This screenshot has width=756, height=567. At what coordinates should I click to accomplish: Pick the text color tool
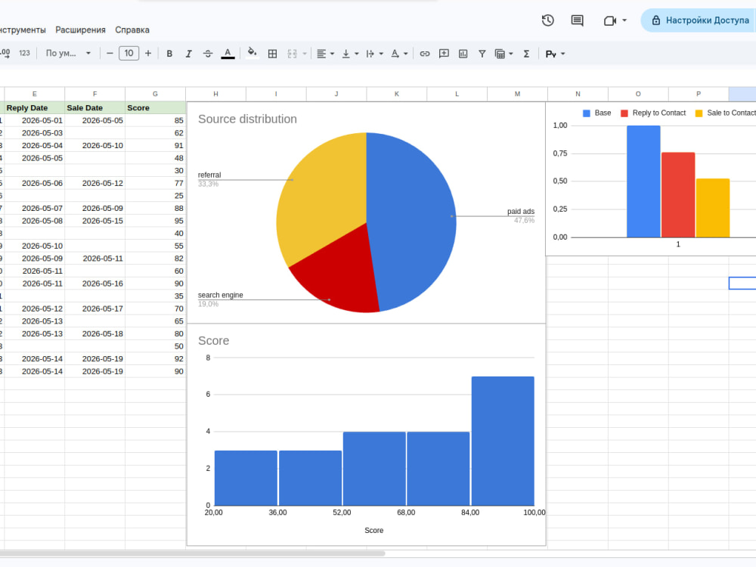coord(228,54)
